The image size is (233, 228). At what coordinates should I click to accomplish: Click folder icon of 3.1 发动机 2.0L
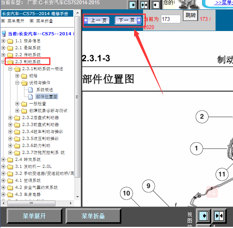coord(10,167)
